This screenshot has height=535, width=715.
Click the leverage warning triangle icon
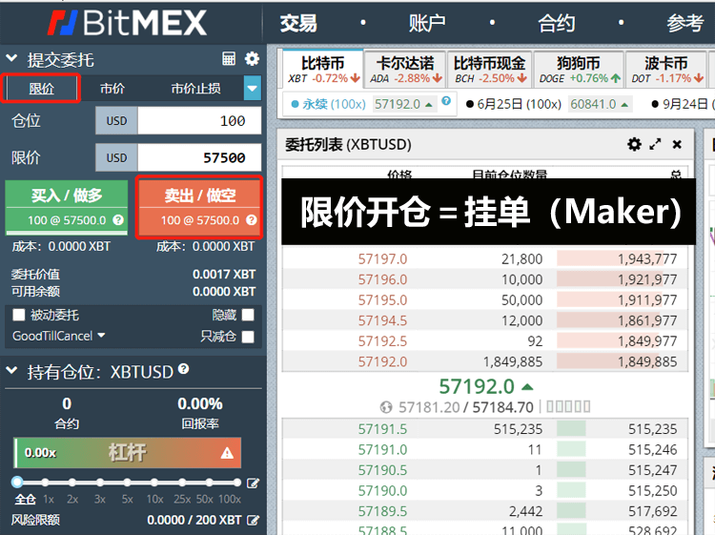[227, 453]
